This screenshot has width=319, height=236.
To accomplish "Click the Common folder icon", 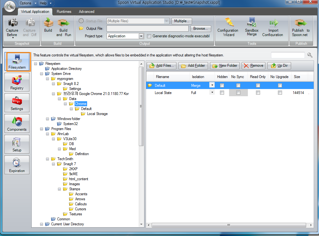I will [x=53, y=219].
